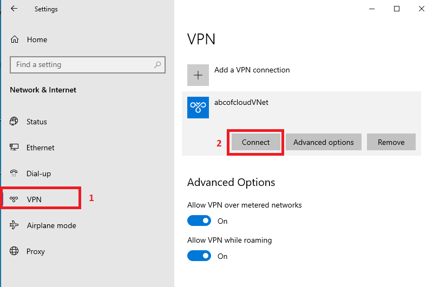Click the abcofcloudVNet blue VPN icon
The image size is (433, 287).
[x=198, y=108]
